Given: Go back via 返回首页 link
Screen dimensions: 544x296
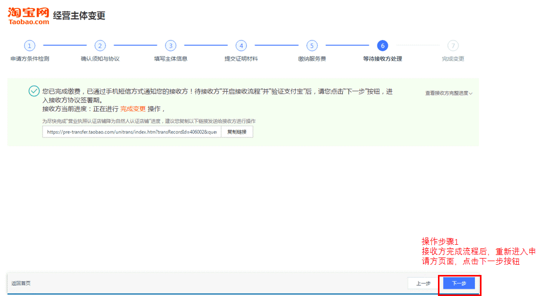Looking at the screenshot, I should tap(21, 284).
